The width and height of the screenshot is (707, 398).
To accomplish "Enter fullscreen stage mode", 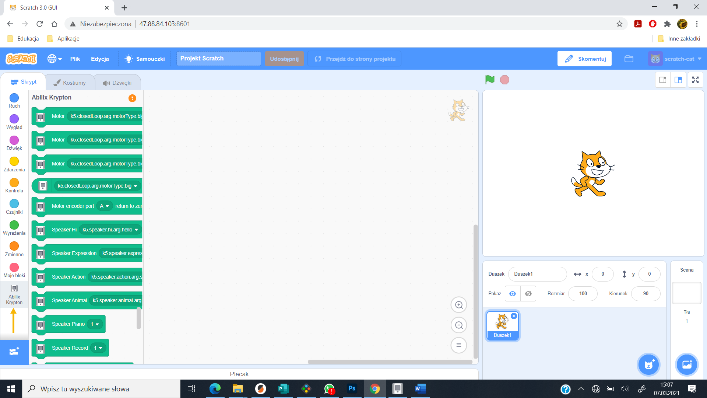I will 695,80.
